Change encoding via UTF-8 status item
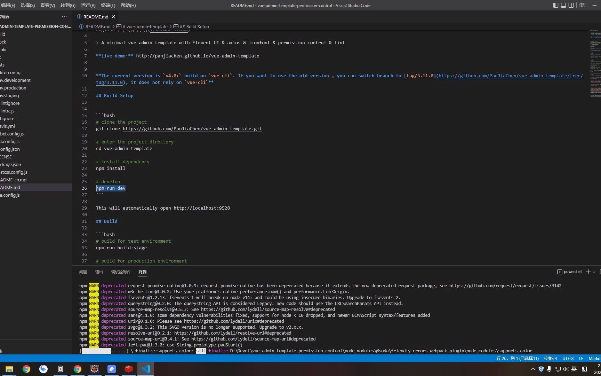Viewport: 601px width, 376px height. pyautogui.click(x=568, y=358)
